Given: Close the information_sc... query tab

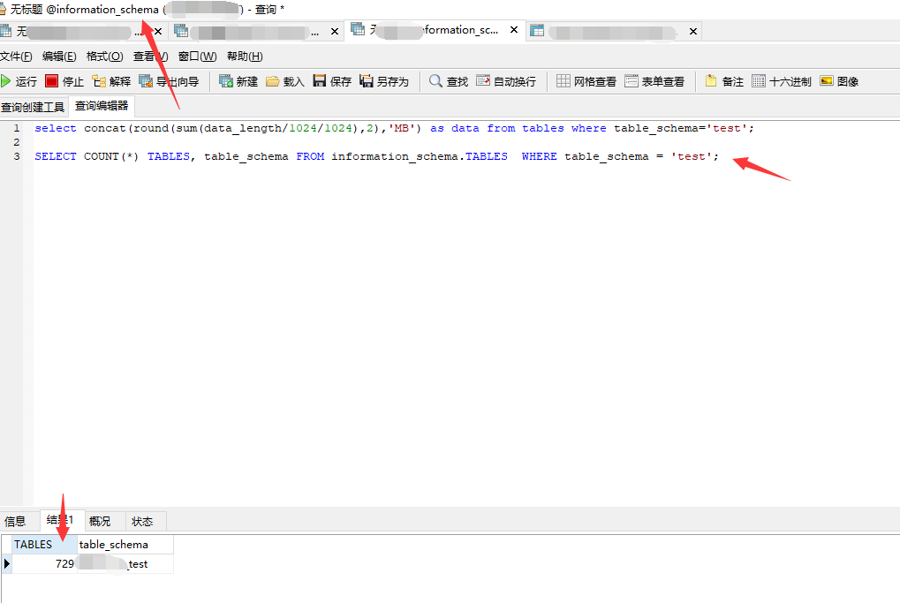Looking at the screenshot, I should coord(514,29).
